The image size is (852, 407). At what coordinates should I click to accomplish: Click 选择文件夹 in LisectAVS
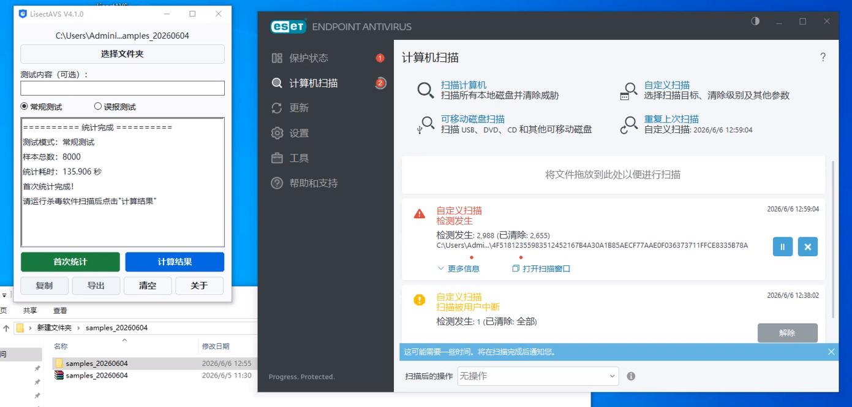point(123,54)
